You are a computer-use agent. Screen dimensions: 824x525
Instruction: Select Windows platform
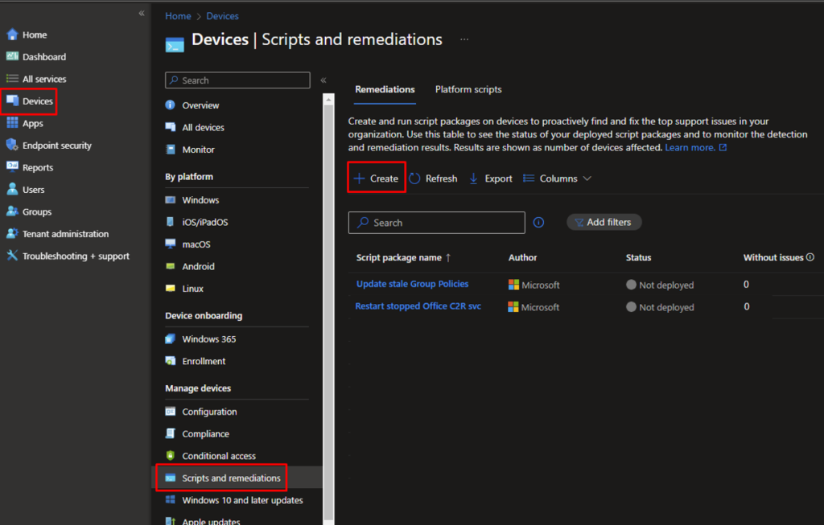click(x=200, y=200)
